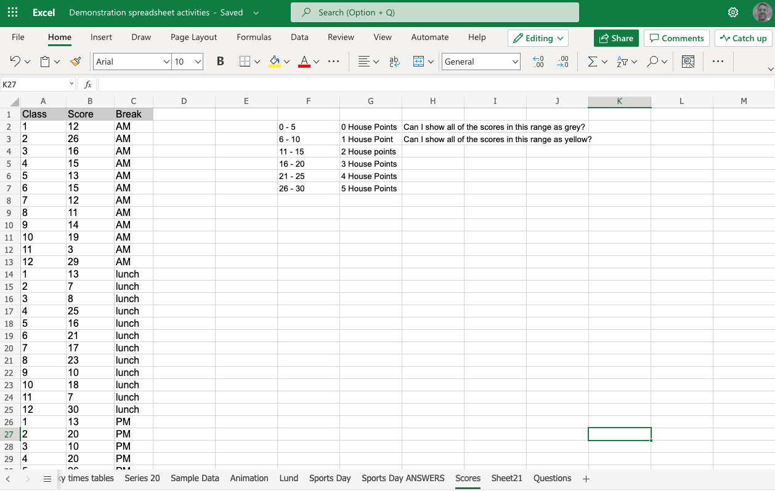Expand the Paste options arrow

57,62
